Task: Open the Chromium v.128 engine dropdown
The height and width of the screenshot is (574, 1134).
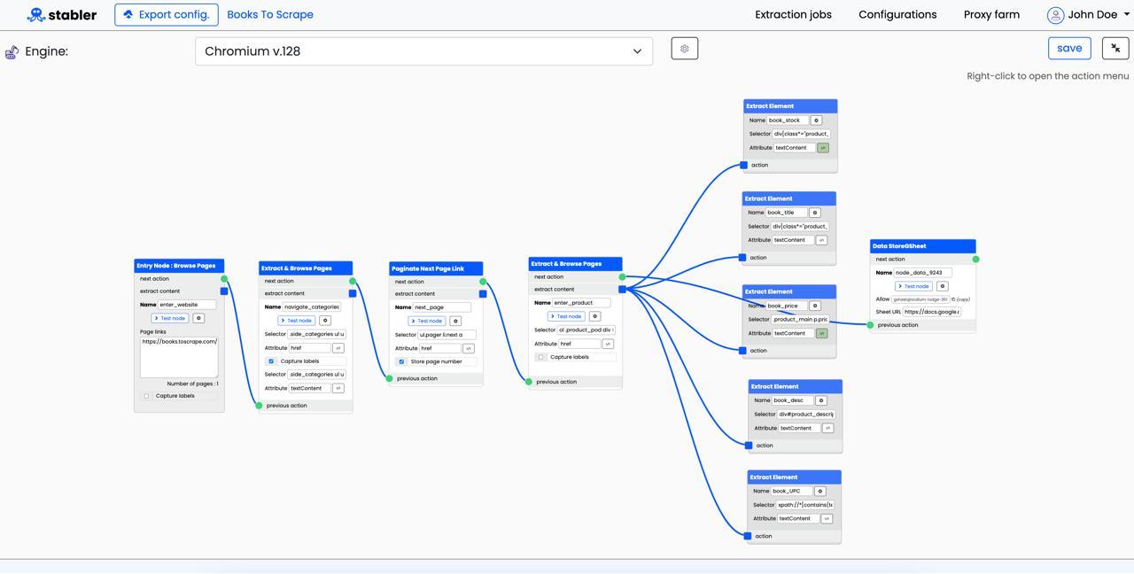Action: [x=423, y=51]
